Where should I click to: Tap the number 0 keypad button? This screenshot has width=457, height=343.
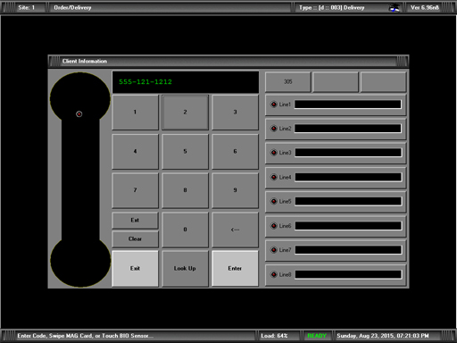click(185, 230)
